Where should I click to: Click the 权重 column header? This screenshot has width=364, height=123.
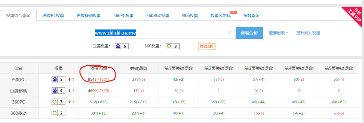58,69
